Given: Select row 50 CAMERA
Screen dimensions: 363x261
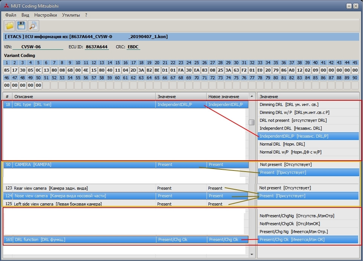Looking at the screenshot, I should click(126, 165).
